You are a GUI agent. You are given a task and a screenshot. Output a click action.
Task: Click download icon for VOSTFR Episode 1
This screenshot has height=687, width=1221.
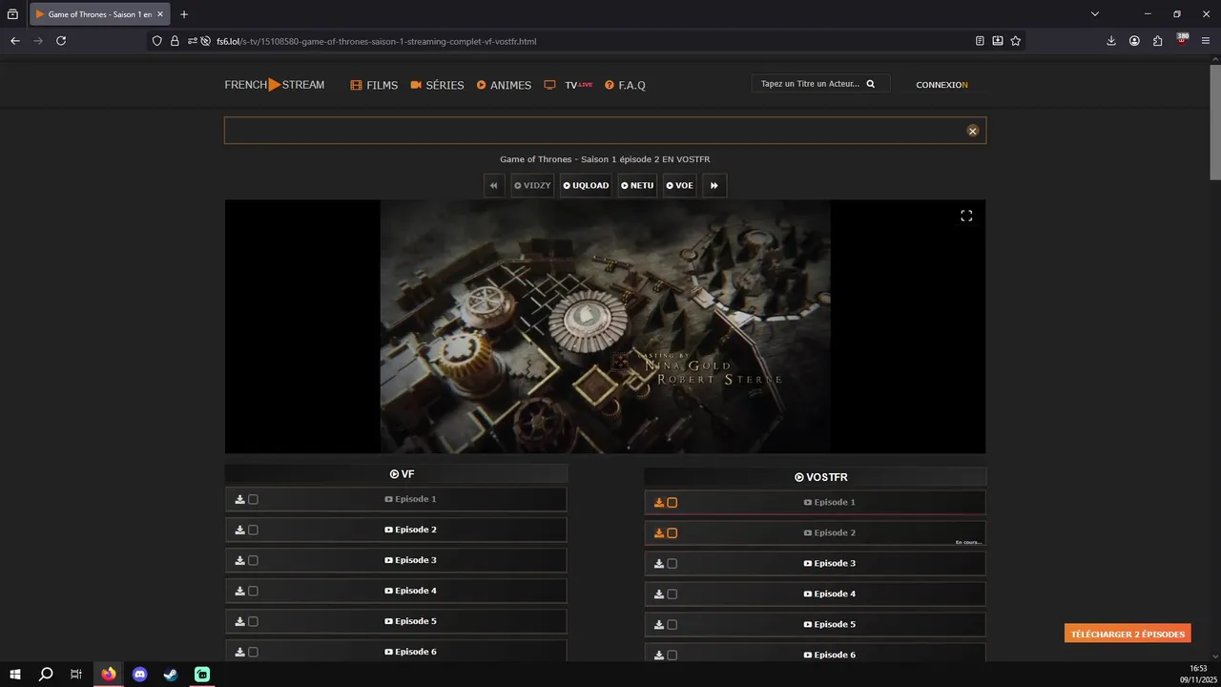(659, 503)
